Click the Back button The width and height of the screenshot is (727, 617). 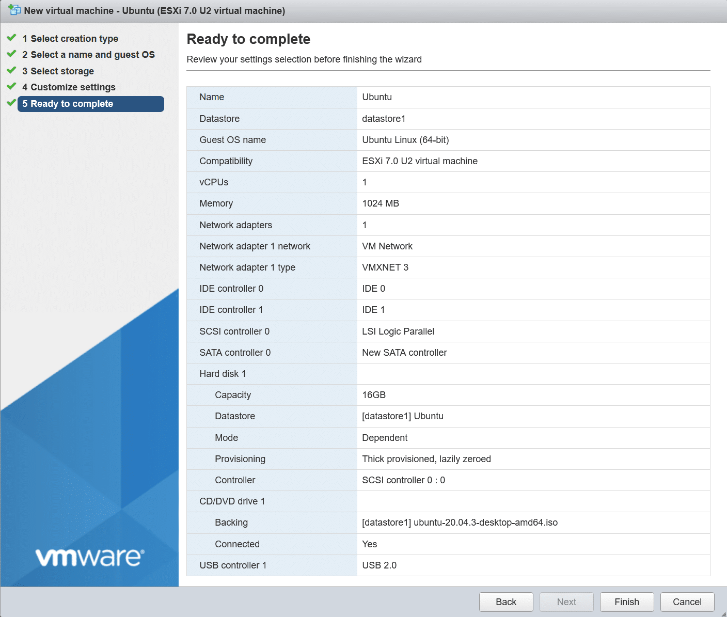(x=506, y=602)
